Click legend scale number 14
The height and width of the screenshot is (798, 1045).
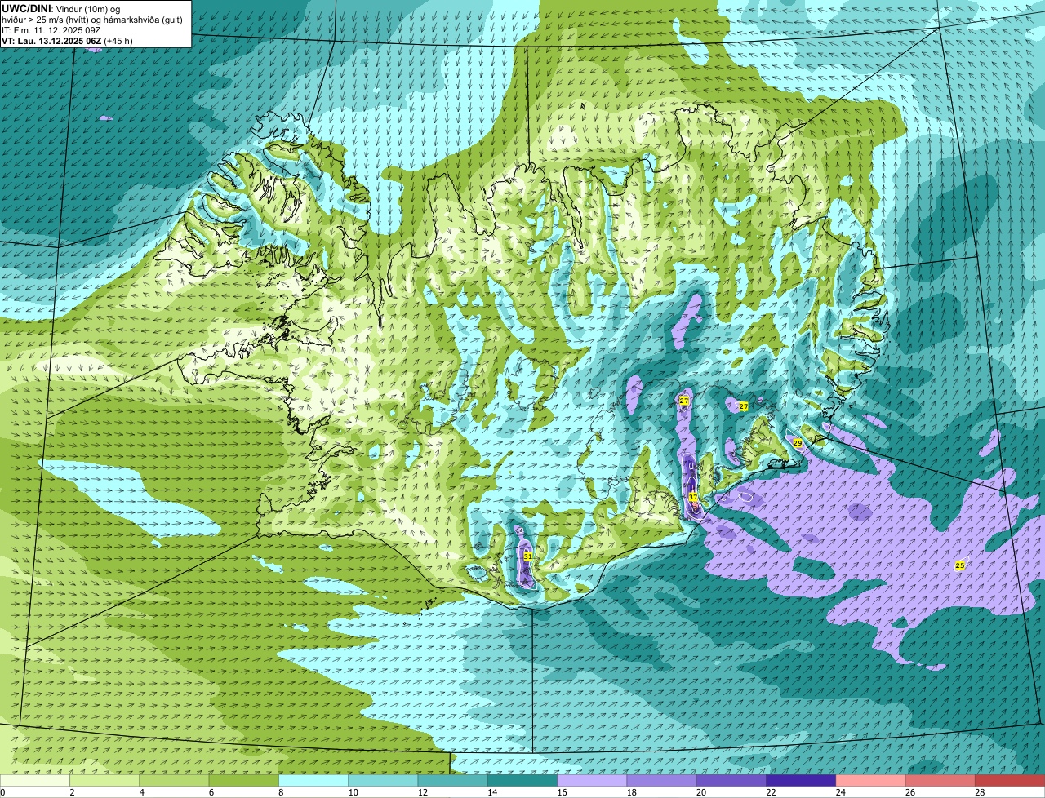pyautogui.click(x=492, y=792)
